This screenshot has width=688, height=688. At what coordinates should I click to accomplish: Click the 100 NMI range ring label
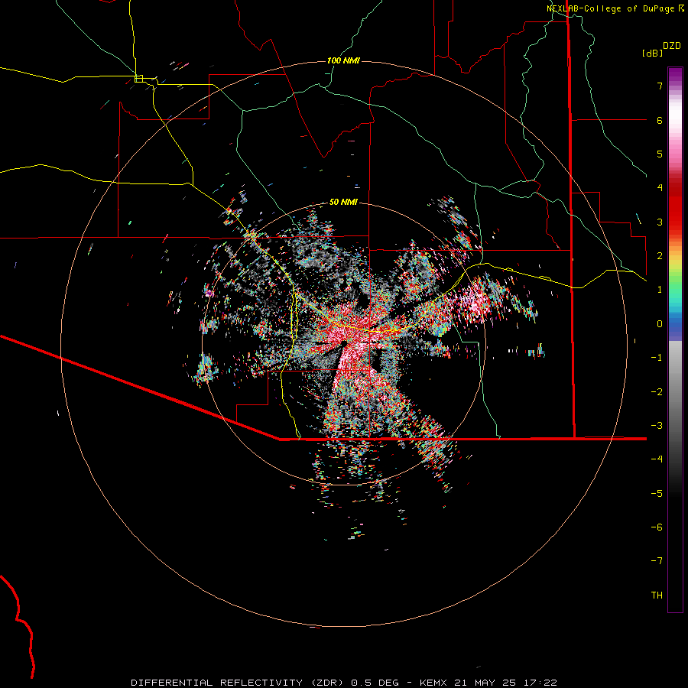tap(343, 60)
